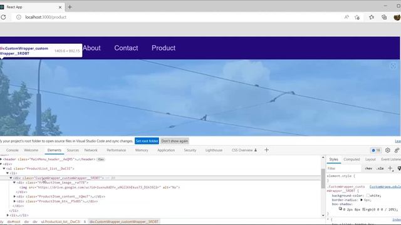Open the Security tab

[190, 150]
